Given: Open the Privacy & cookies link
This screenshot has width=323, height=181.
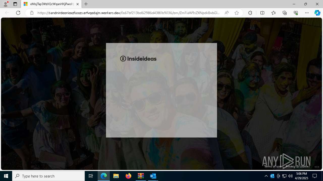Looking at the screenshot, I should click(x=298, y=166).
